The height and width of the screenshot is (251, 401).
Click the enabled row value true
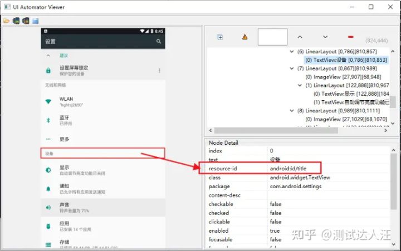(x=275, y=230)
